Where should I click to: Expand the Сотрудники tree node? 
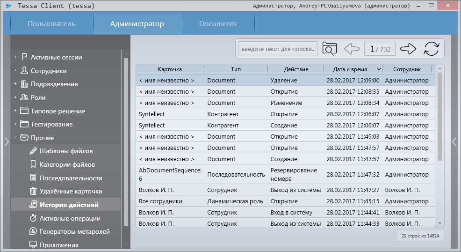click(15, 71)
